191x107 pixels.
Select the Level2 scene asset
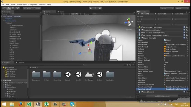tap(78, 76)
